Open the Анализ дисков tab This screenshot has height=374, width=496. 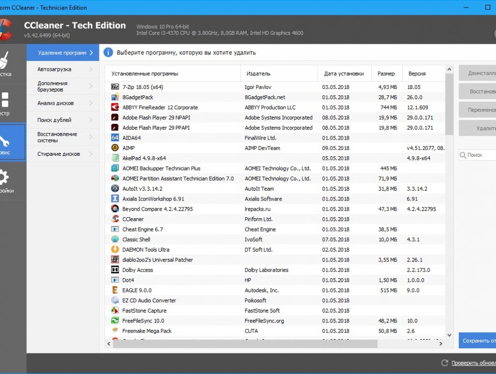(63, 103)
